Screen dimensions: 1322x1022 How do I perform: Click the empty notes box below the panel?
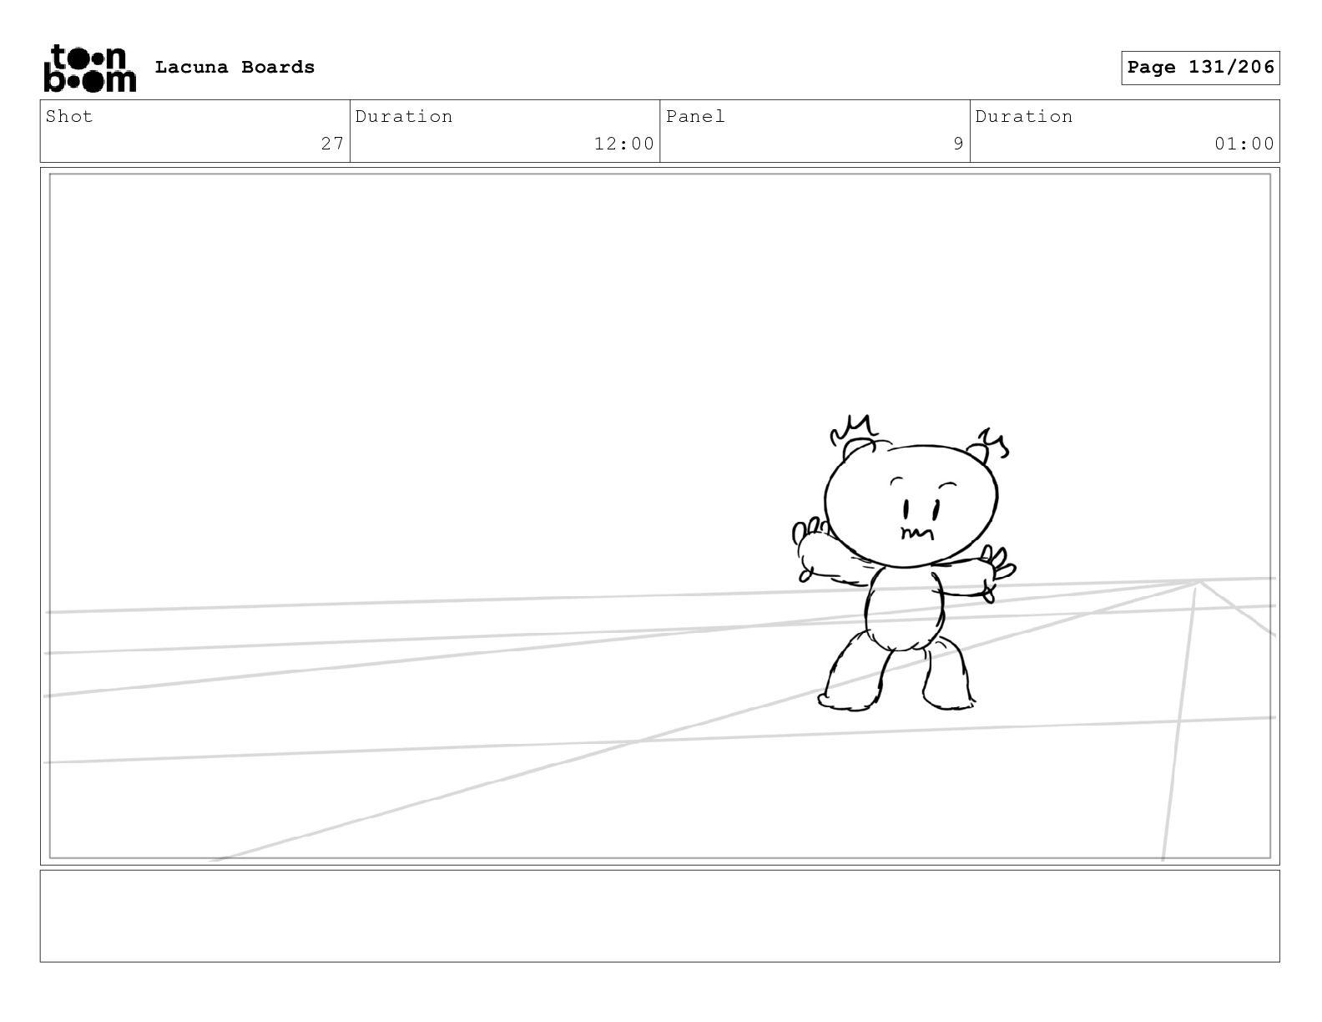point(659,916)
